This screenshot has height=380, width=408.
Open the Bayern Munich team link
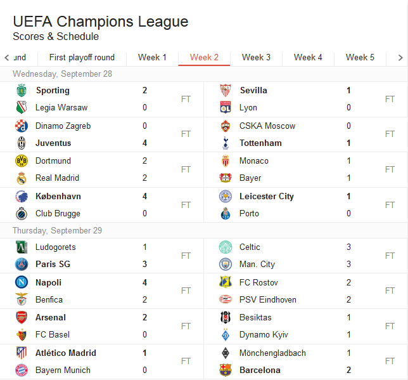point(63,370)
